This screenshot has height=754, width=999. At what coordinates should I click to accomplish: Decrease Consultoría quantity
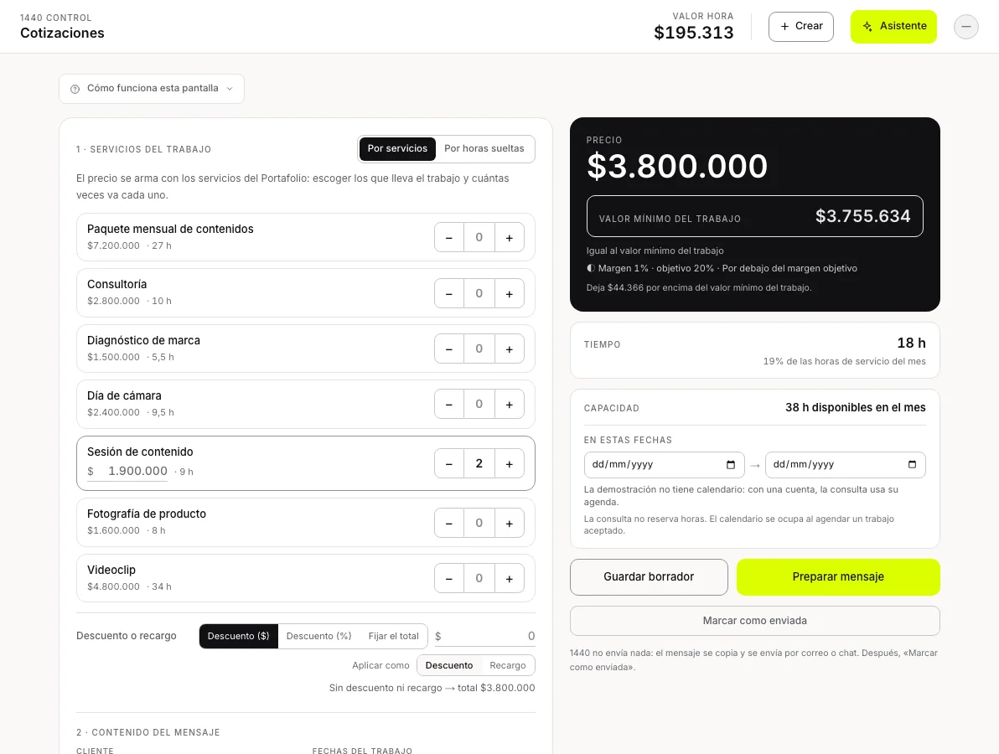point(449,293)
